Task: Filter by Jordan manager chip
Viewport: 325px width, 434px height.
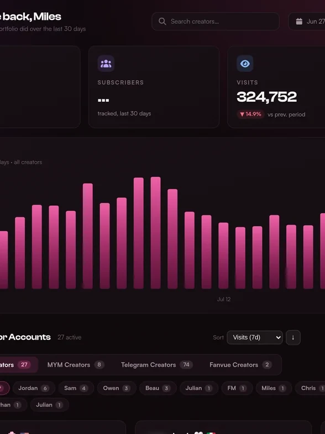Action: pos(34,388)
